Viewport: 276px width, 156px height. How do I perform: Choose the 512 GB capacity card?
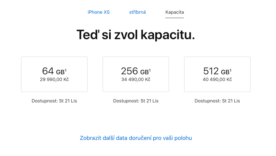click(217, 74)
